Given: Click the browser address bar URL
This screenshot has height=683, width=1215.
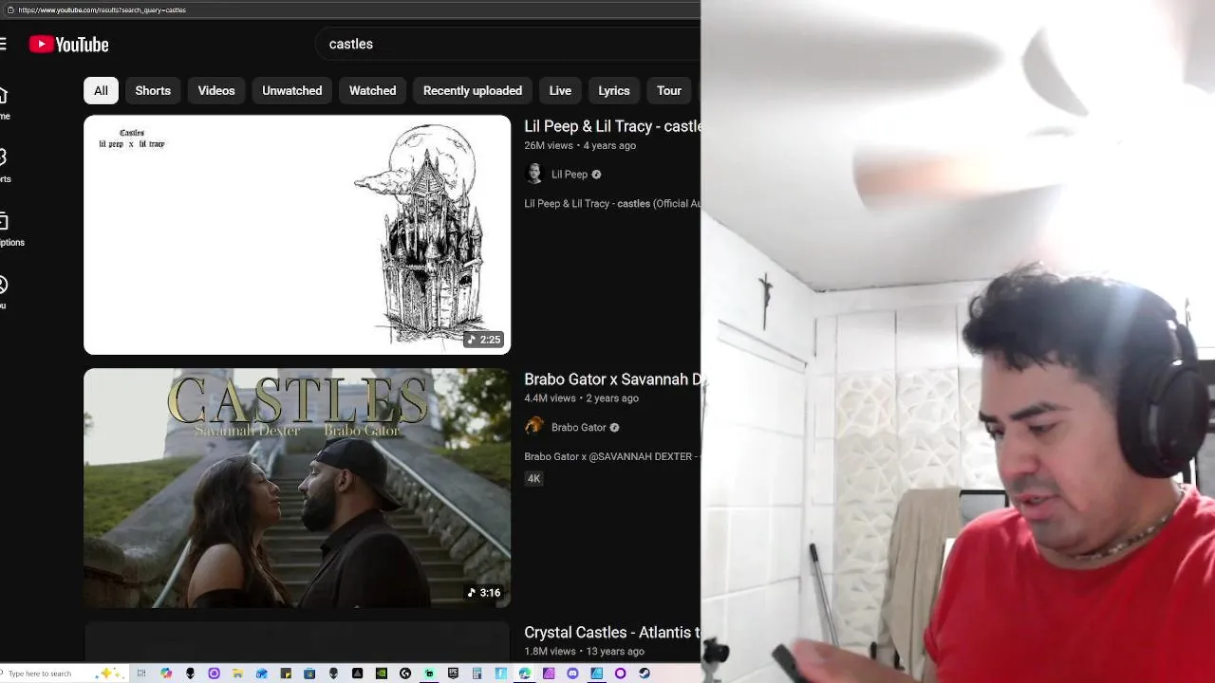Looking at the screenshot, I should click(x=102, y=9).
